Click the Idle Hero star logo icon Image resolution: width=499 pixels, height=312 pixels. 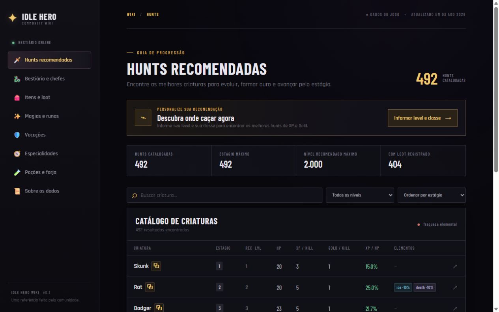pos(13,18)
